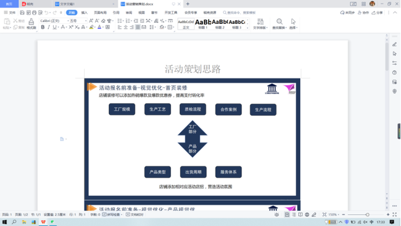Click the Find and Replace magnifier icon

(279, 21)
